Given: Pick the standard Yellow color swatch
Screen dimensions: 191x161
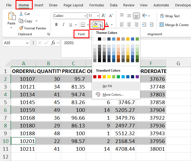Looking at the screenshot, I should coord(109,77).
